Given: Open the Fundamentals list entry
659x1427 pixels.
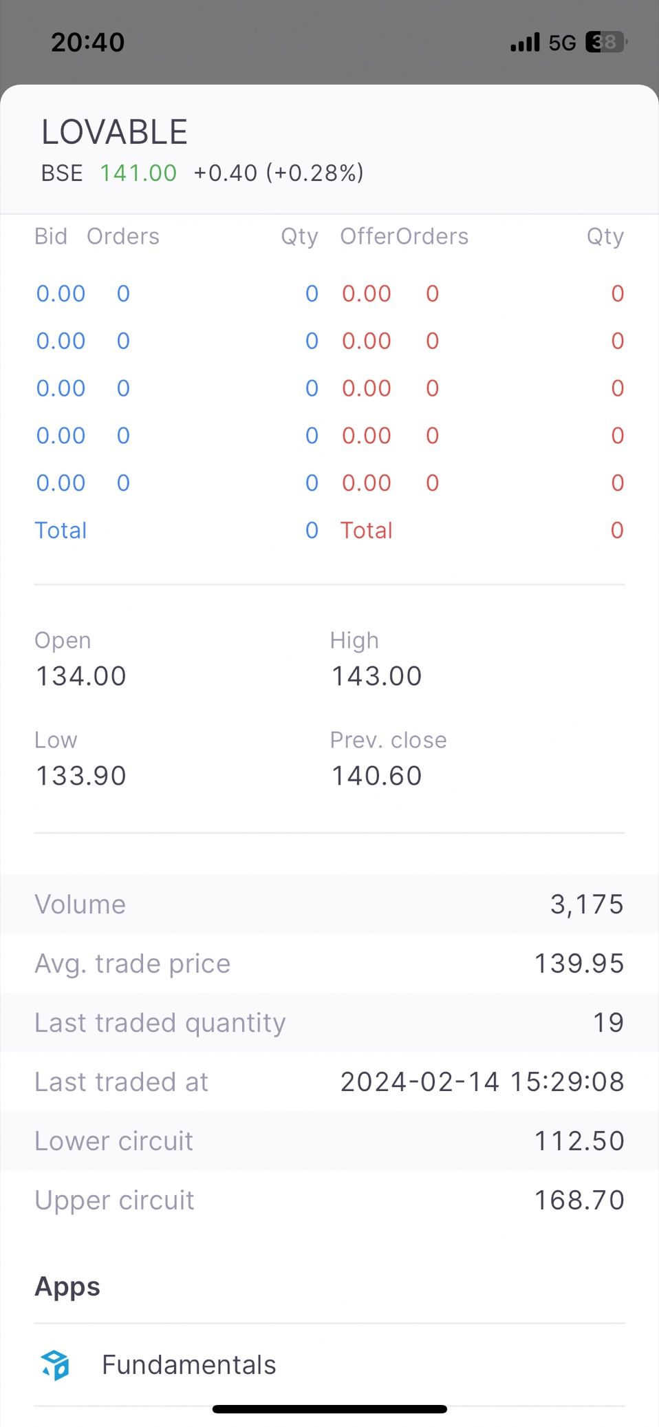Looking at the screenshot, I should (x=329, y=1364).
